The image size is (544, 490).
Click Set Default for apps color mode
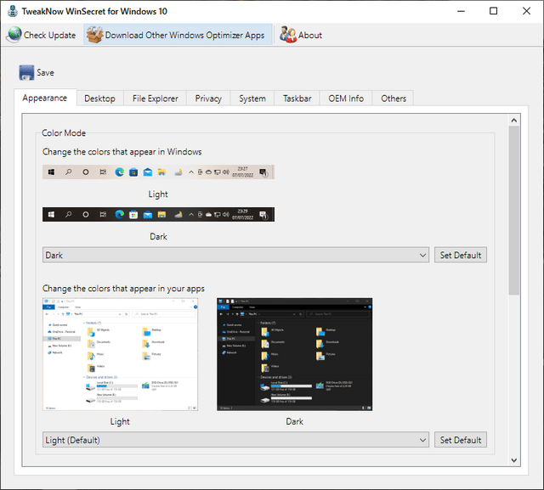tap(461, 440)
